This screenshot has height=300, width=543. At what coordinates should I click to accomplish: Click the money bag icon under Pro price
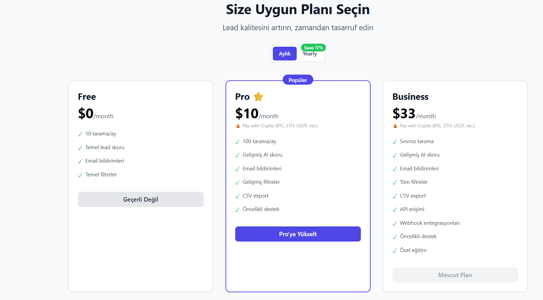tap(238, 126)
